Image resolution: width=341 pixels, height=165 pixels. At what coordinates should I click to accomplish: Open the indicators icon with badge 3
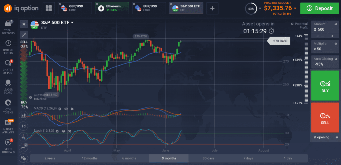[23, 147]
